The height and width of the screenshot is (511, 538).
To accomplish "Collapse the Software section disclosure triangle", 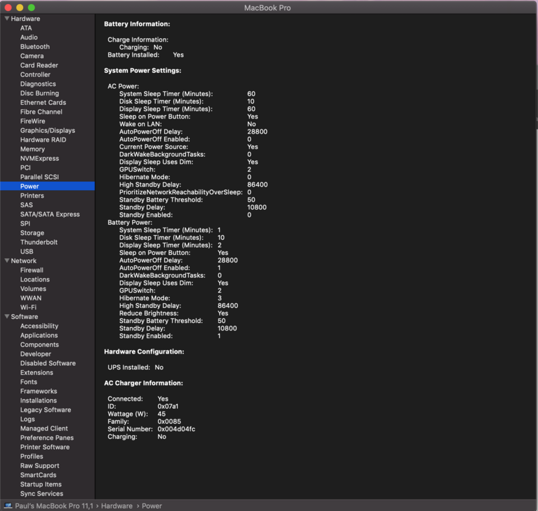I will (x=7, y=316).
